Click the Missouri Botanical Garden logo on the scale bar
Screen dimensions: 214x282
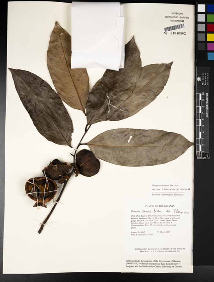point(199,79)
